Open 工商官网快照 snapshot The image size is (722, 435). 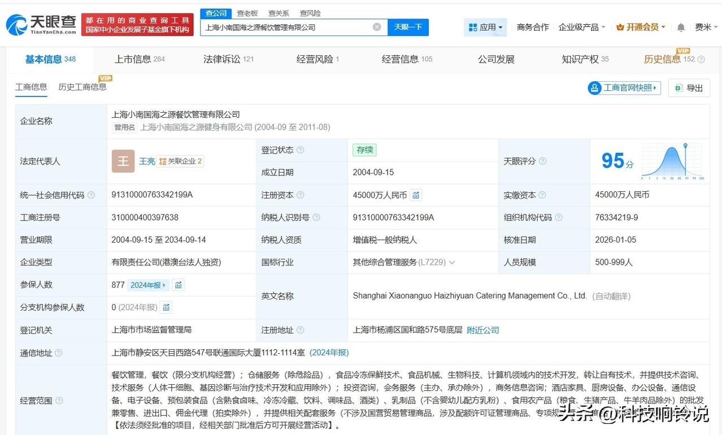624,88
